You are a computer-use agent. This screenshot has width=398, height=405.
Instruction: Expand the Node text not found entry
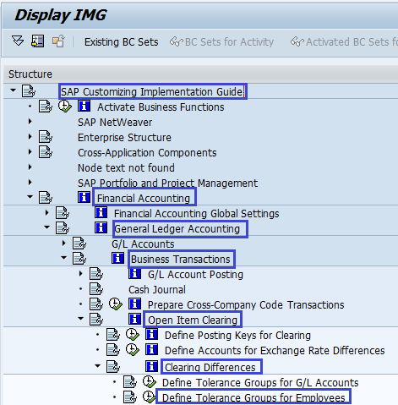click(x=30, y=167)
